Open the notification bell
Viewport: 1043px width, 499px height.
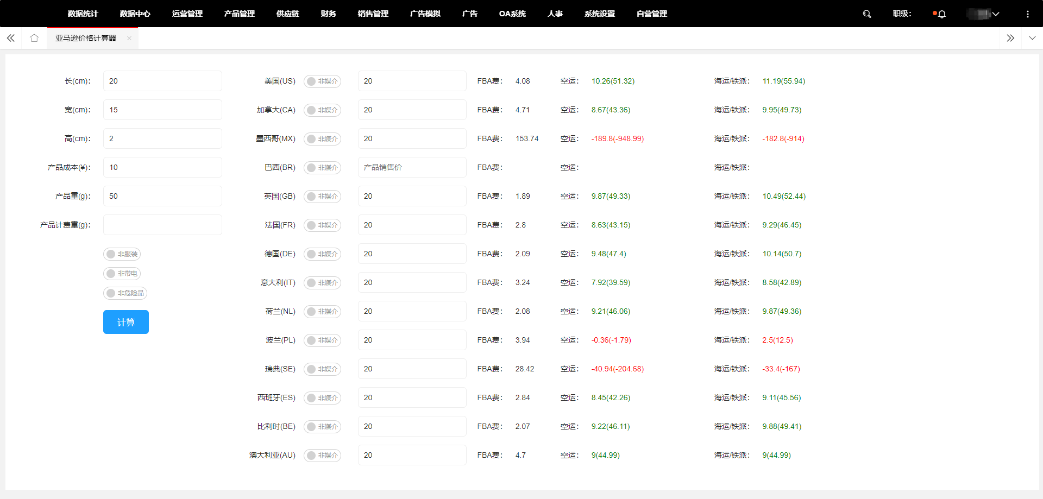point(942,14)
